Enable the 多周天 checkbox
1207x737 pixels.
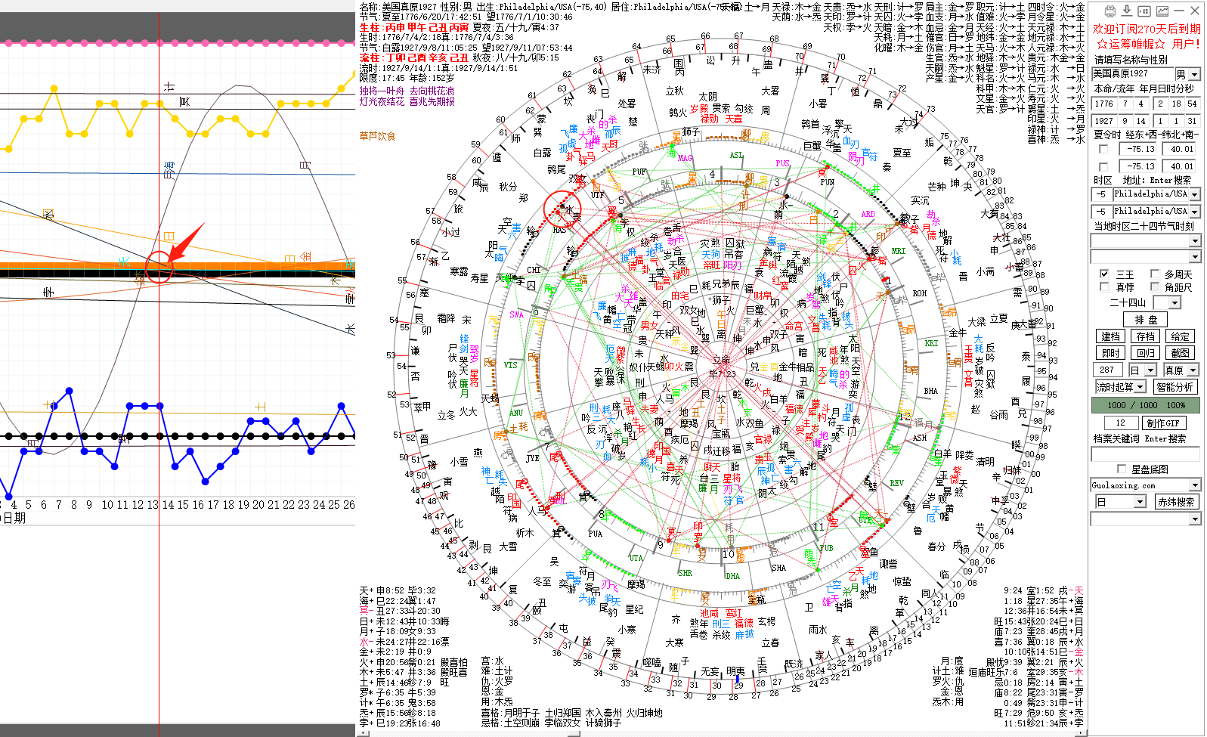(1155, 274)
